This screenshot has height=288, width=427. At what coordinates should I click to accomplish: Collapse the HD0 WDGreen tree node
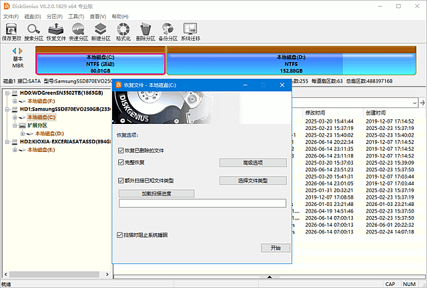tap(7, 93)
